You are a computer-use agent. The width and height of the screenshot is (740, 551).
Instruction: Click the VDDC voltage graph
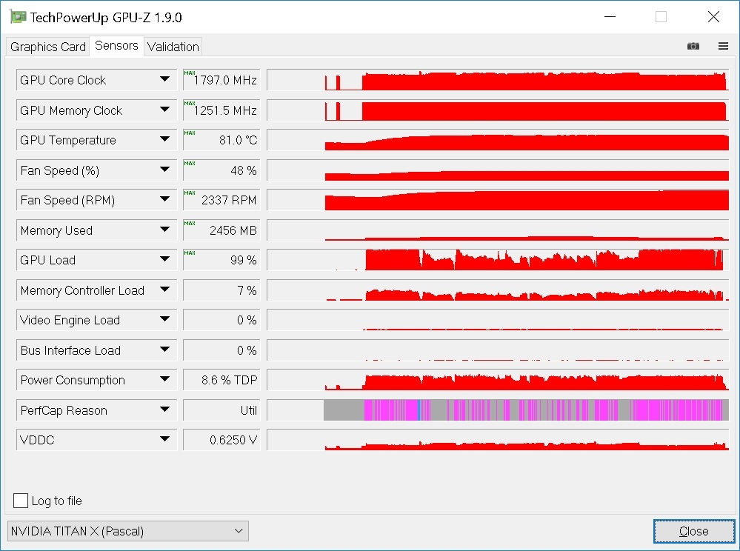click(498, 440)
